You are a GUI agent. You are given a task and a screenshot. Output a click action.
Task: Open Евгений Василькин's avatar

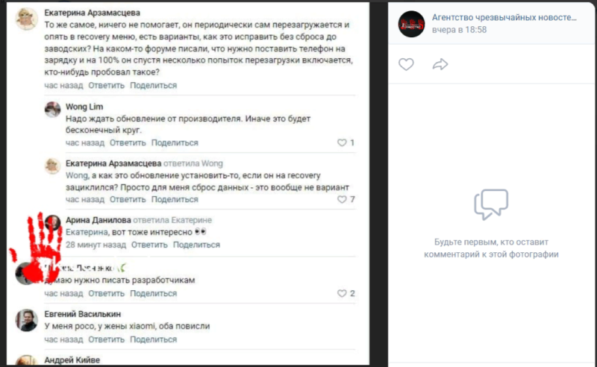coord(27,320)
